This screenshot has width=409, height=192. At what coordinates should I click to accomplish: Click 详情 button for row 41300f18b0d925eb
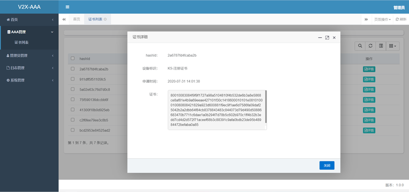coord(369,110)
